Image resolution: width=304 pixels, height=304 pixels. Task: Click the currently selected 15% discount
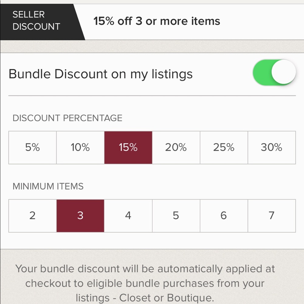128,147
